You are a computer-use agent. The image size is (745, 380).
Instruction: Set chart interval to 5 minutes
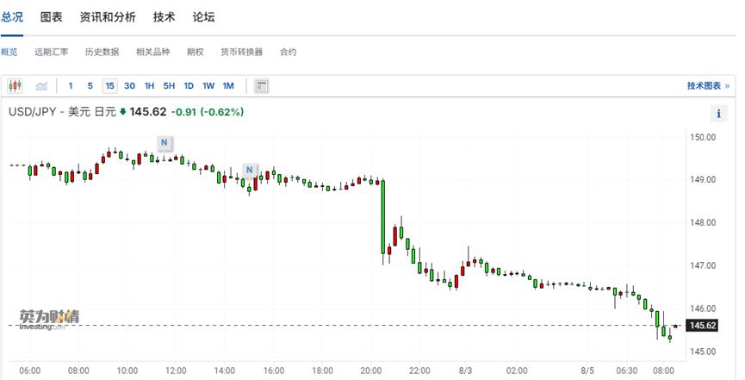(90, 85)
